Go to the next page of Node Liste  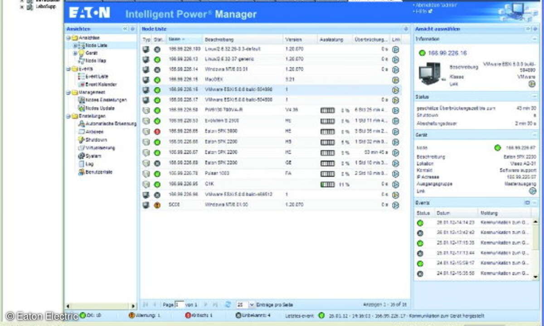206,305
